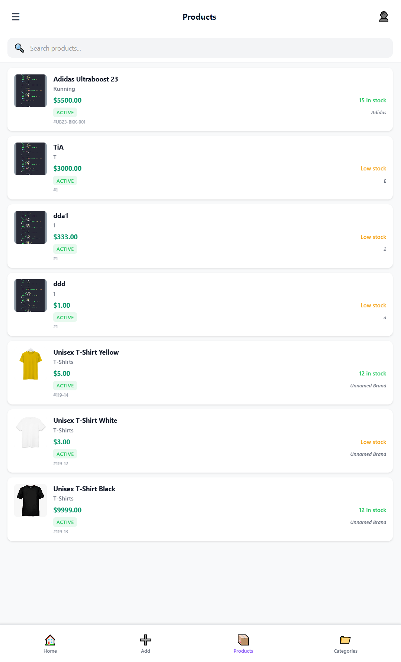Go to Home tab
The image size is (401, 662).
pyautogui.click(x=50, y=644)
